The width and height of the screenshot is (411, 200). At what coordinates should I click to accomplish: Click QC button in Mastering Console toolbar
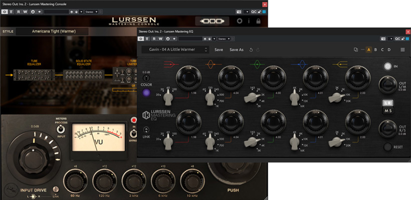tap(254, 12)
